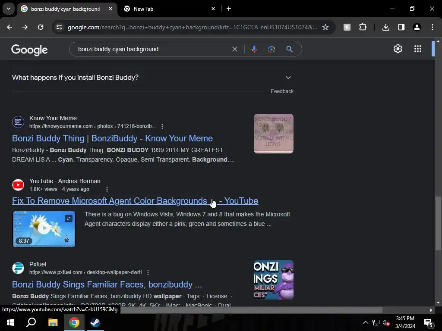
Task: Open the Chrome three-dot menu
Action: (433, 27)
